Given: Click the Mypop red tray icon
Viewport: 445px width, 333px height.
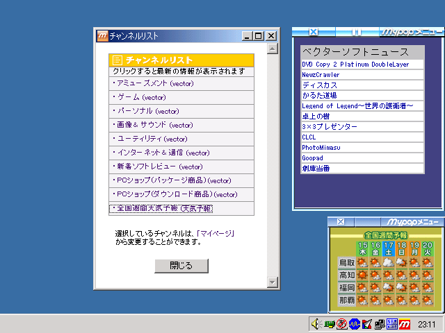Looking at the screenshot, I should tap(405, 324).
